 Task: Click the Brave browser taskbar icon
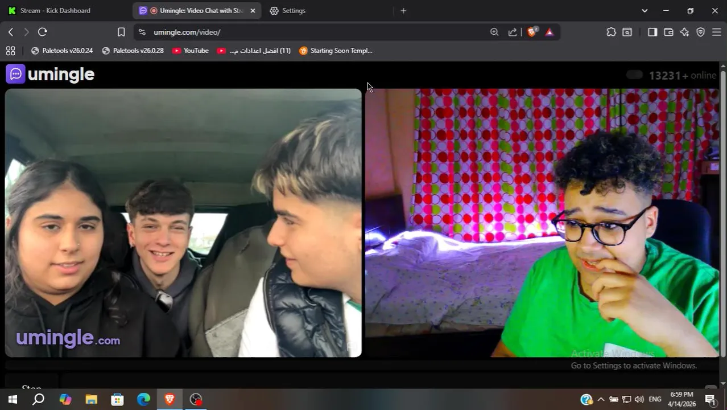tap(170, 399)
